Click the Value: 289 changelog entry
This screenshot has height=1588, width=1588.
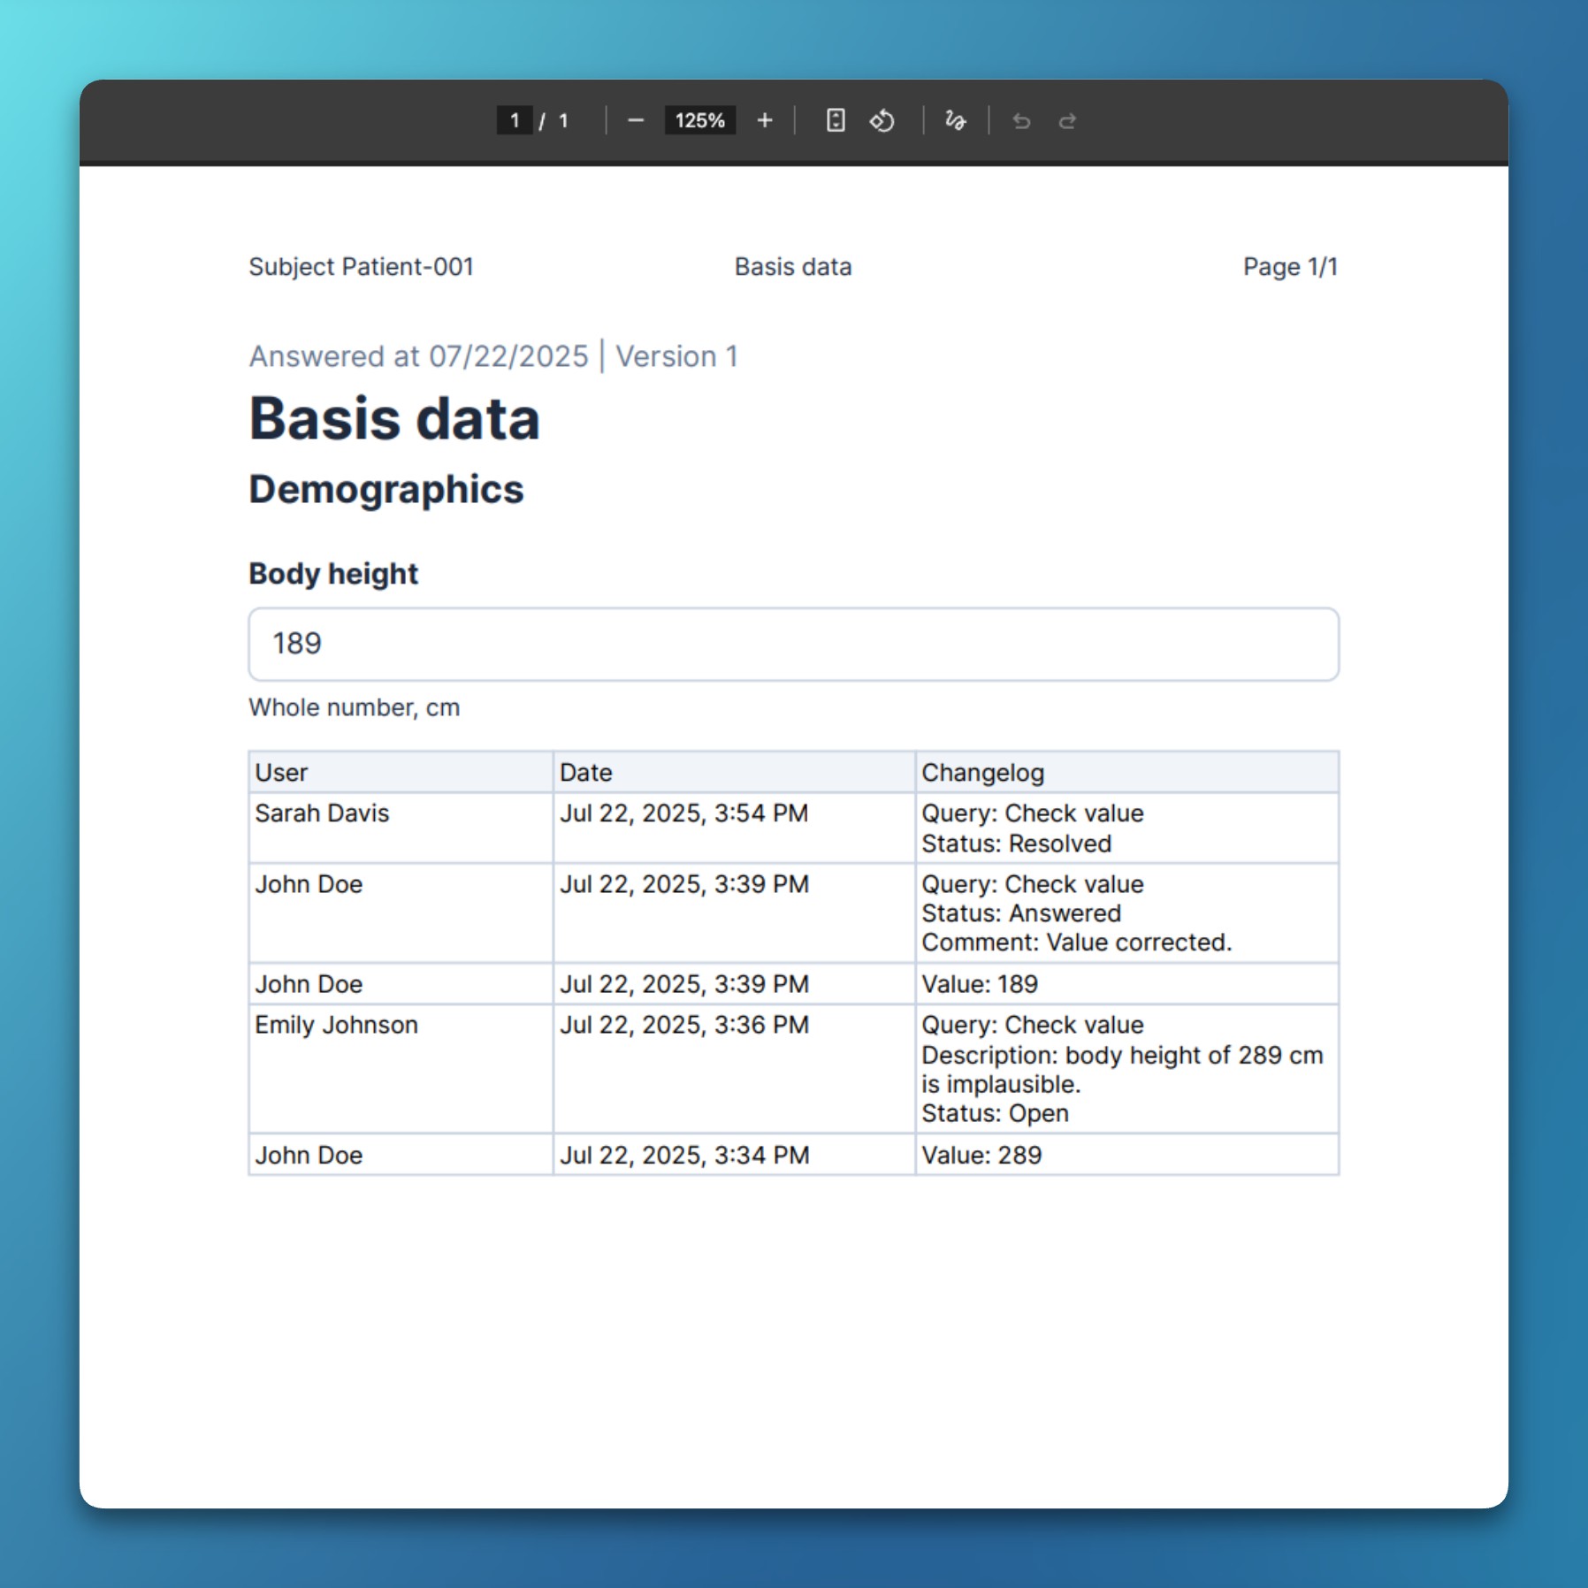981,1155
